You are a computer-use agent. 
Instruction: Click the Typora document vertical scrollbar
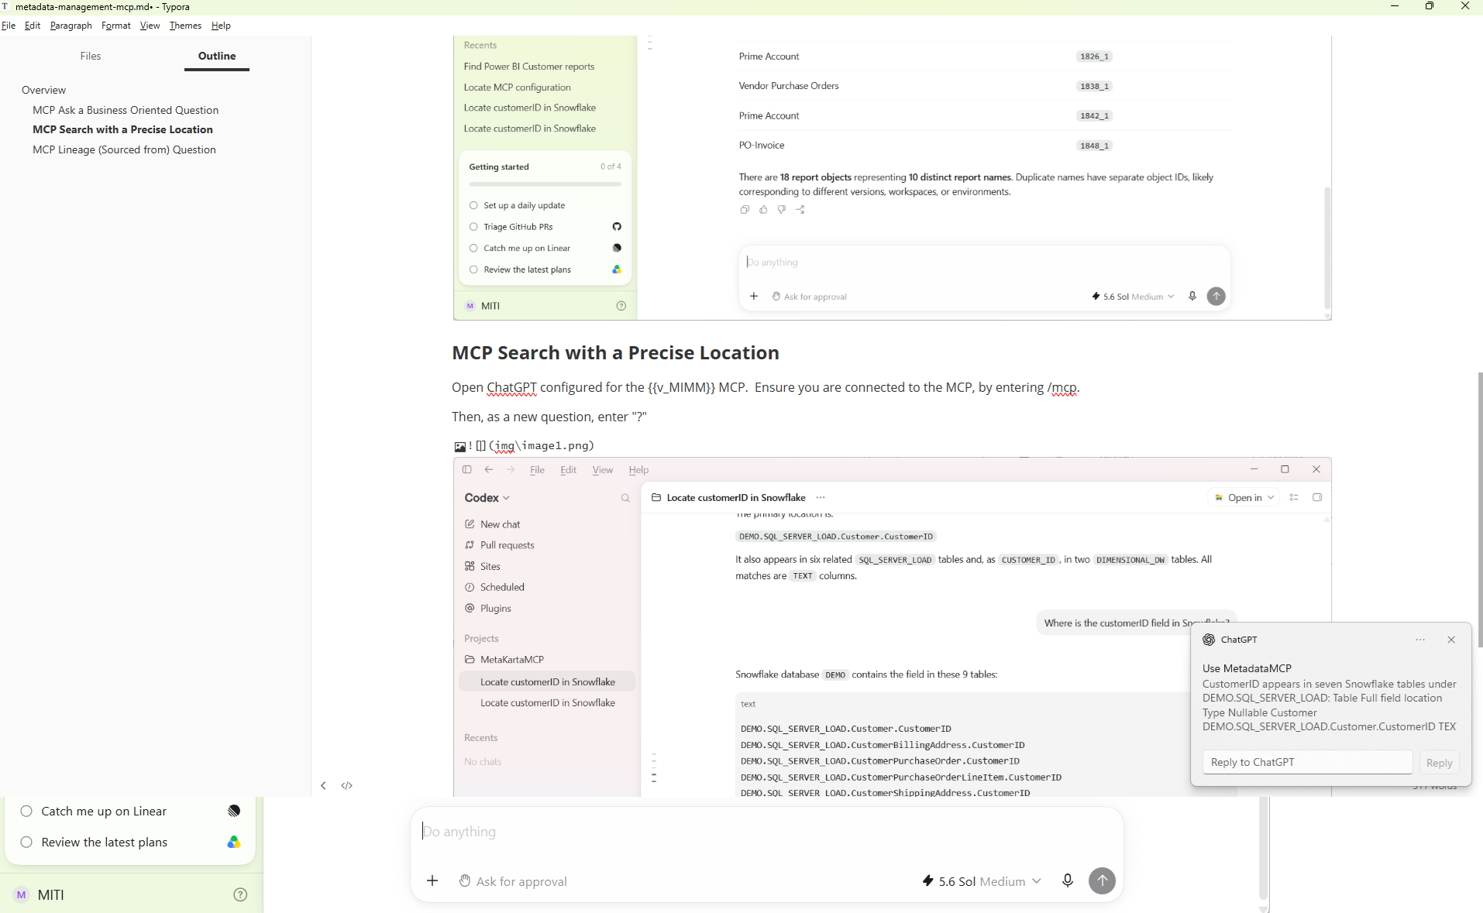tap(1480, 510)
